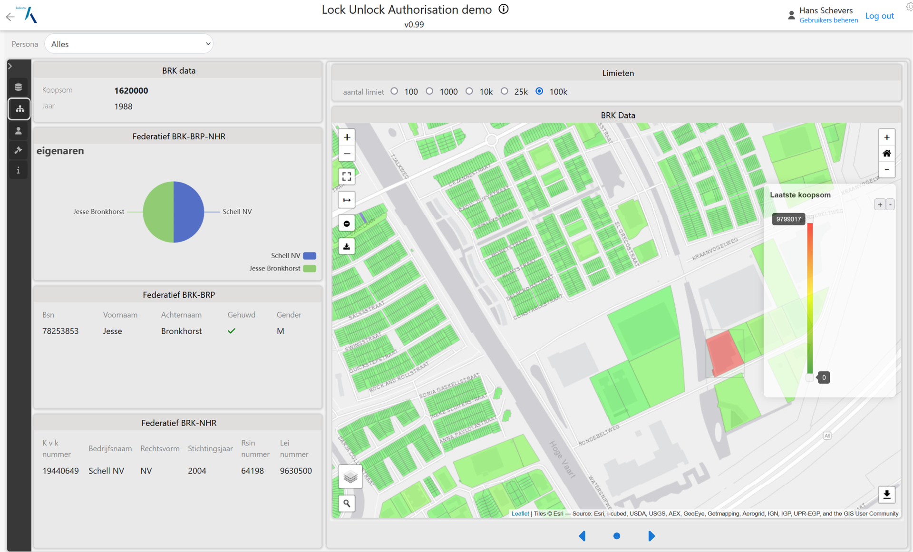The image size is (913, 552).
Task: Go back using the arrow icon
Action: pos(10,17)
